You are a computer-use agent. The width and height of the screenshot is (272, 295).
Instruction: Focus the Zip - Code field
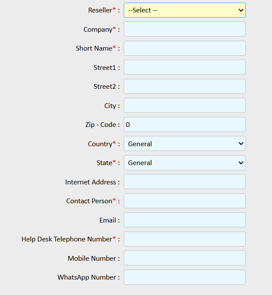click(x=184, y=125)
